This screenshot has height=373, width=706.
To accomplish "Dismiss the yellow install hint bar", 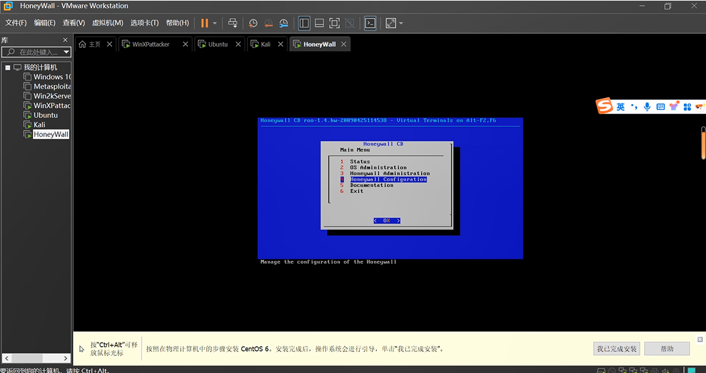I will pos(700,339).
